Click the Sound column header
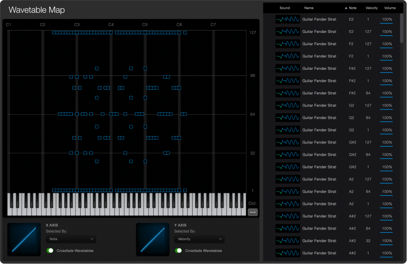The height and width of the screenshot is (264, 407). [x=285, y=8]
